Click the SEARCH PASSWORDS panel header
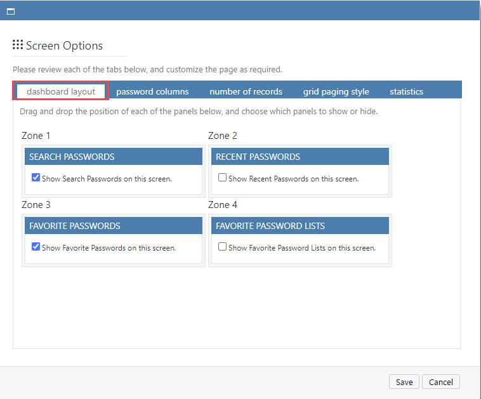Image resolution: width=481 pixels, height=399 pixels. click(x=113, y=157)
